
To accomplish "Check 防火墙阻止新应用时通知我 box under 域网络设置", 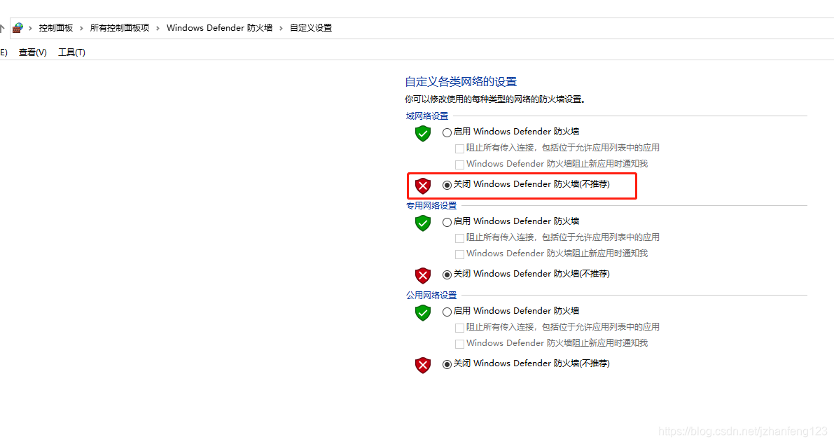I will click(459, 165).
